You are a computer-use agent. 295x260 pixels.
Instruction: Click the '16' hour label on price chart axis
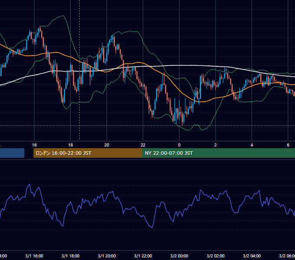point(34,145)
